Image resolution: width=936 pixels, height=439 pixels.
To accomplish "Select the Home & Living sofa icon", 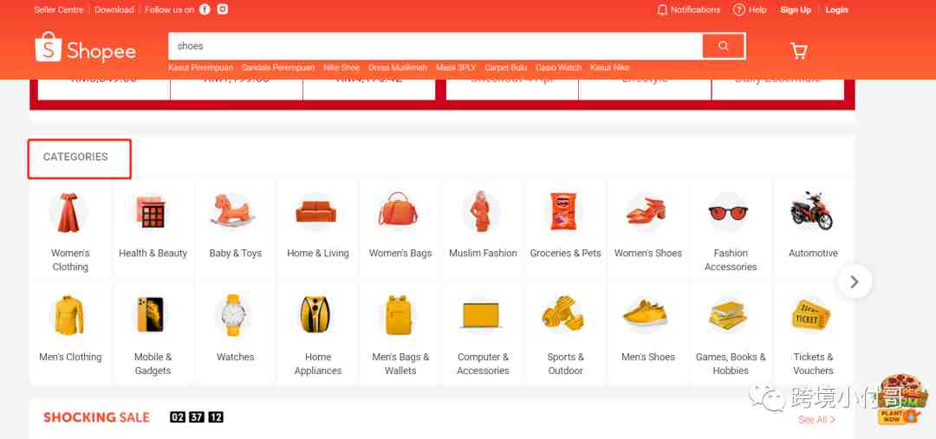I will point(317,212).
